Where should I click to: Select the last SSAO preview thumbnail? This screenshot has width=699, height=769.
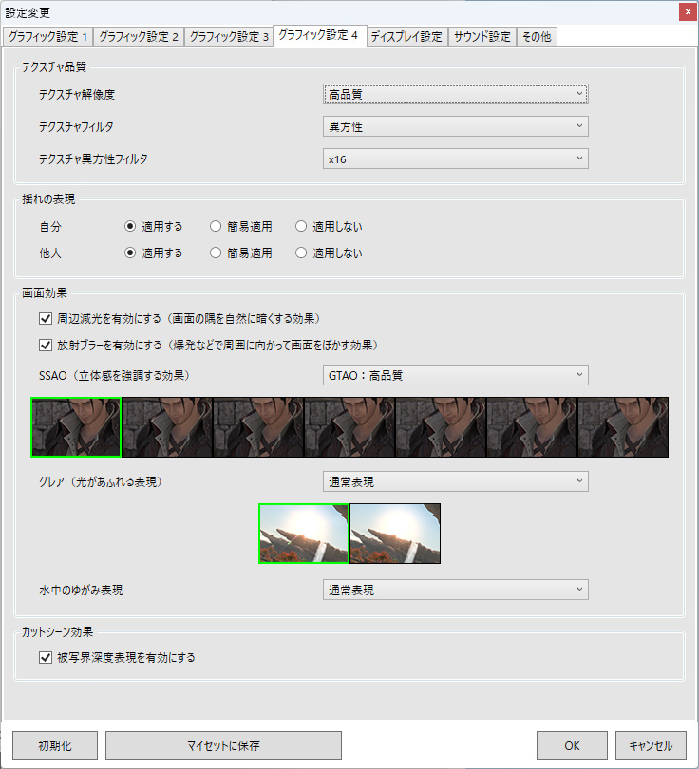pos(623,427)
